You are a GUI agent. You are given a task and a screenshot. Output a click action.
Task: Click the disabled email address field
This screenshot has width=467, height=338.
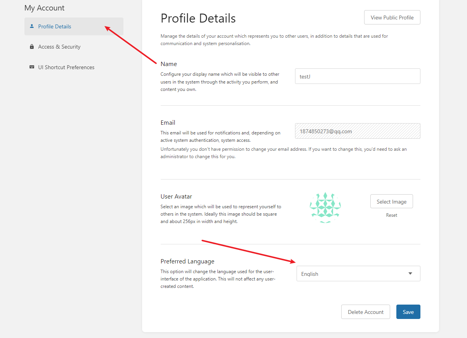coord(357,131)
